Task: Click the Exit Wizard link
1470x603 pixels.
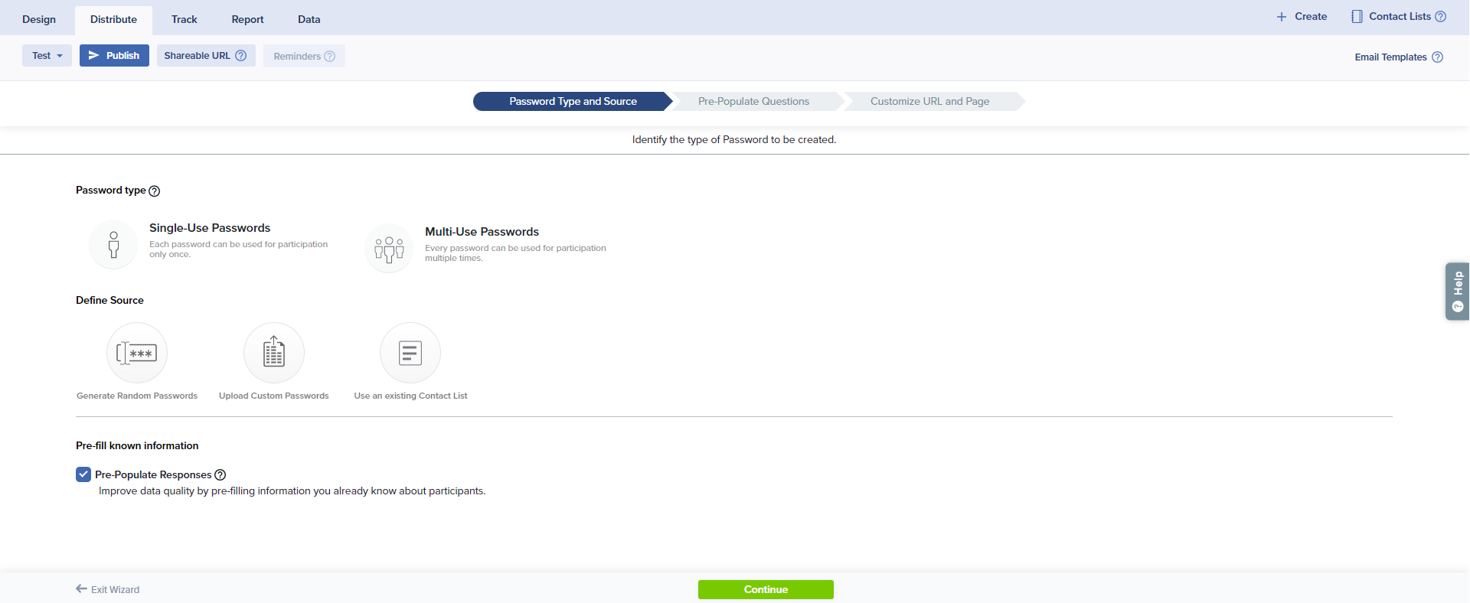Action: click(108, 589)
